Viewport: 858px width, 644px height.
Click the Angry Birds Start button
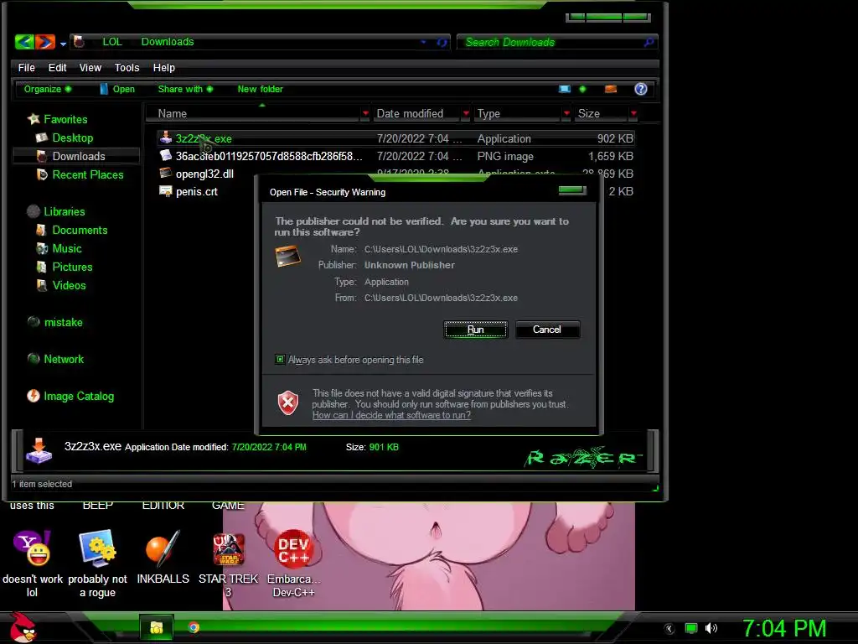[23, 627]
